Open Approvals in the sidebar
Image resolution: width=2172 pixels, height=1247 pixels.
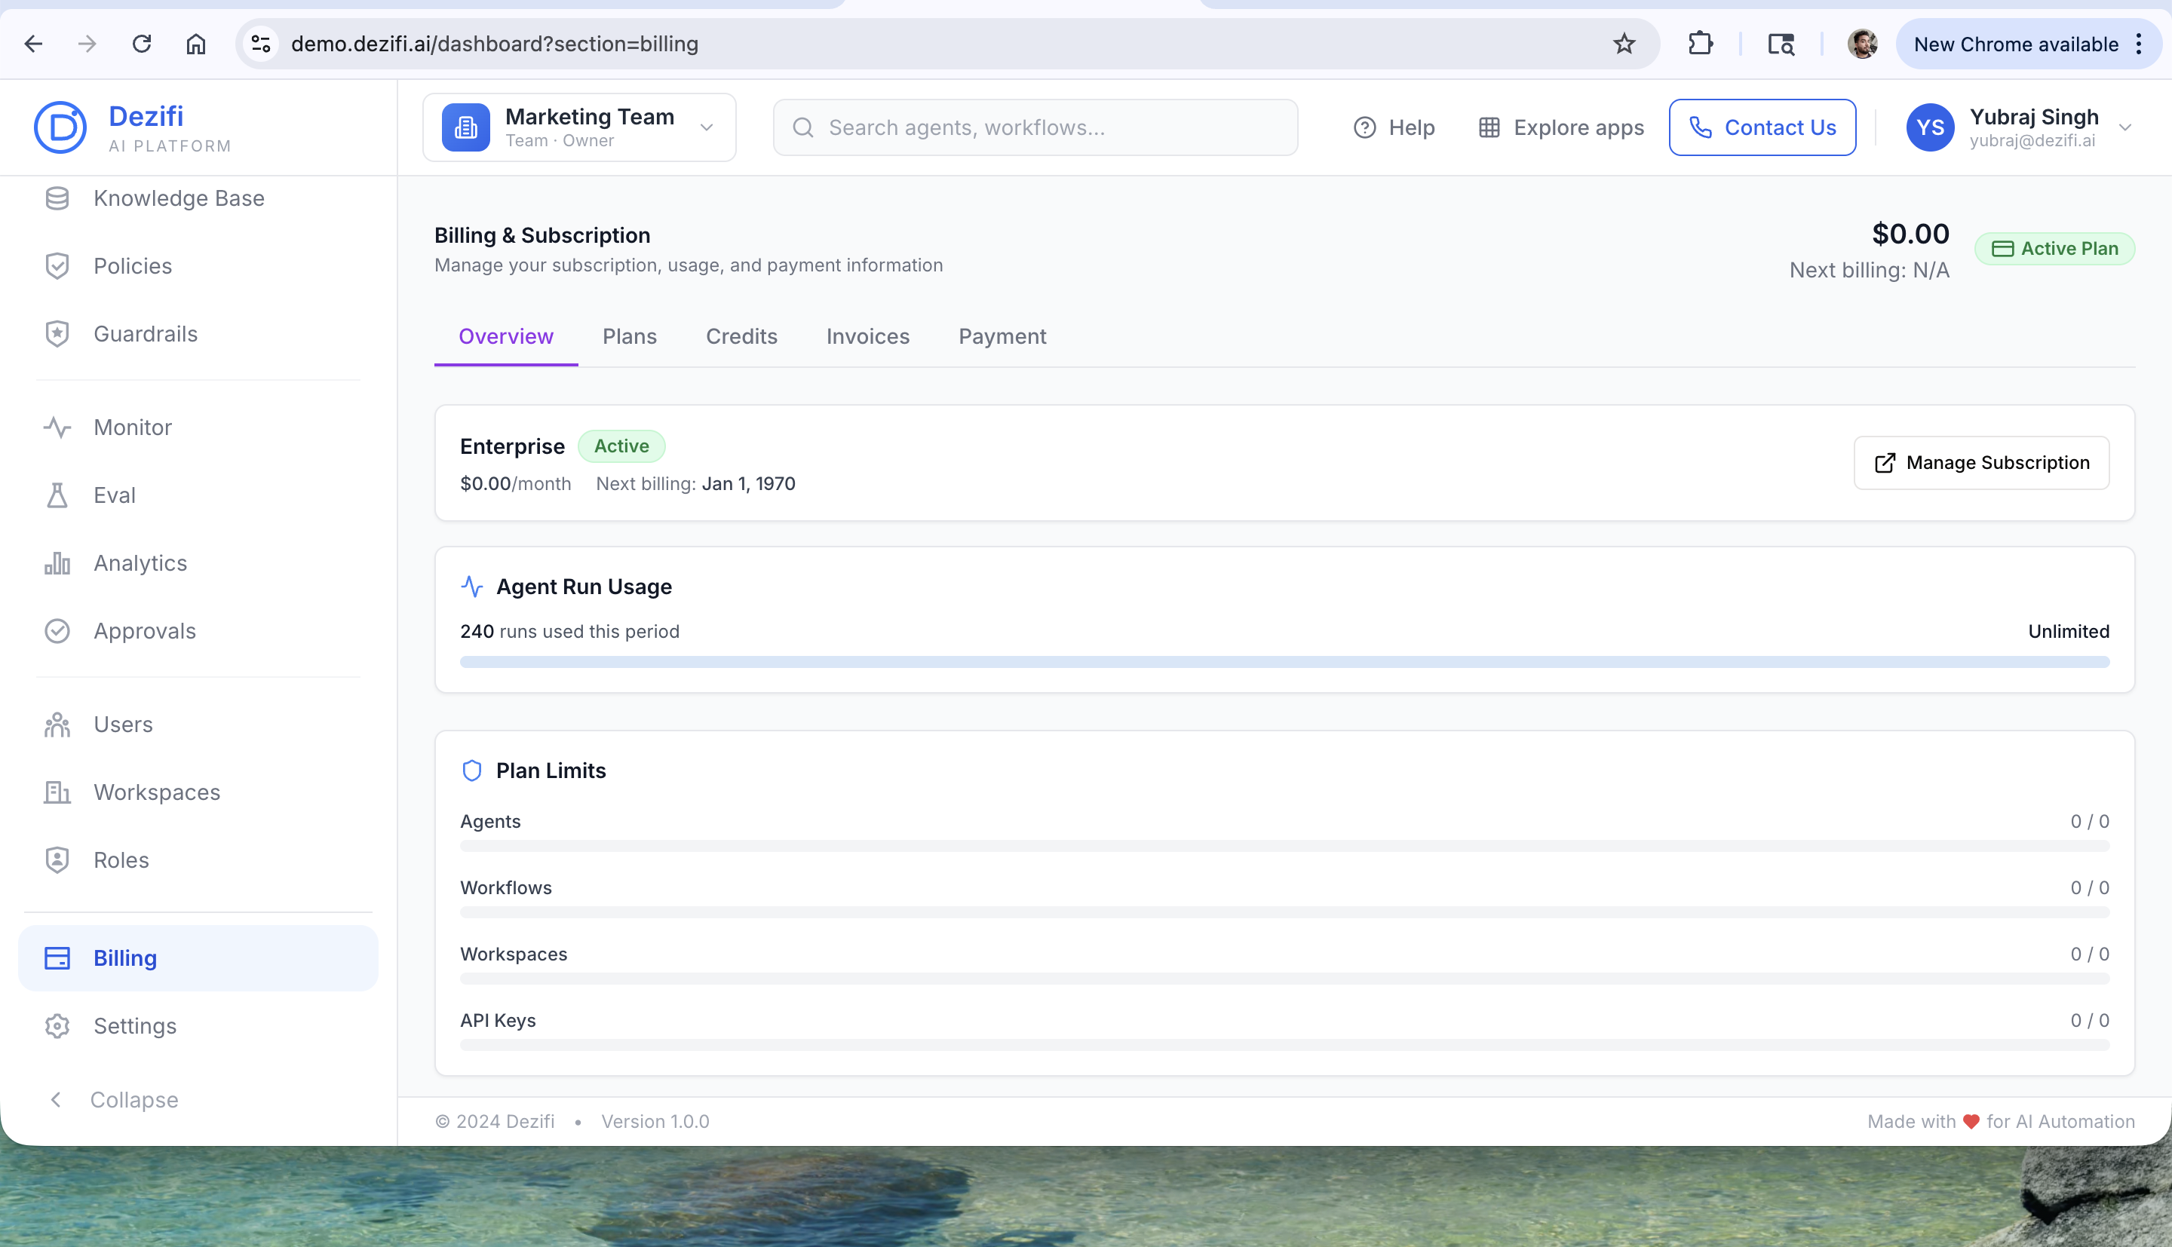(198, 631)
